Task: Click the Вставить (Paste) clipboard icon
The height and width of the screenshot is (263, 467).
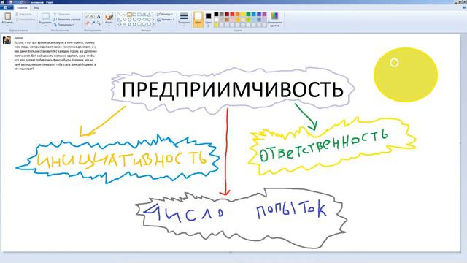Action: (8, 16)
